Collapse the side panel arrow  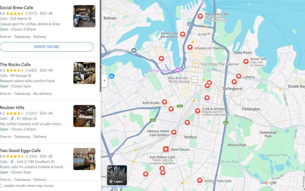[104, 80]
